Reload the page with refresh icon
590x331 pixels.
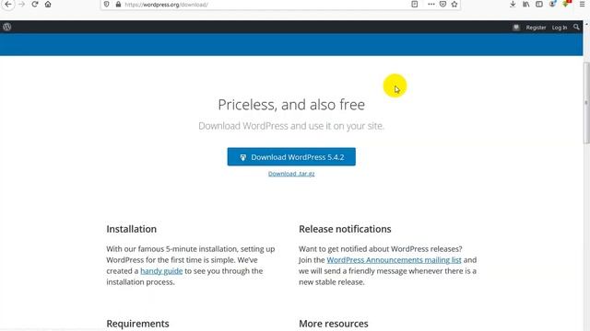pyautogui.click(x=35, y=5)
